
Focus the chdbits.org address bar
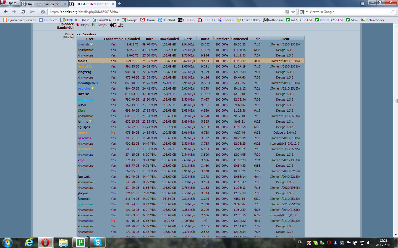[x=166, y=12]
